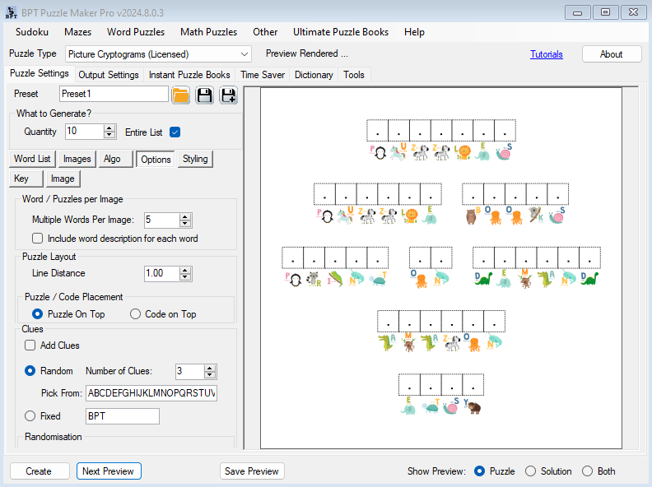Click the brown bear picture in the preview

pos(472,216)
